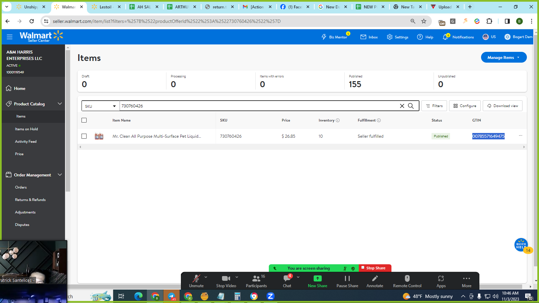
Task: Click the Walmart Seller Center logo
Action: point(41,36)
